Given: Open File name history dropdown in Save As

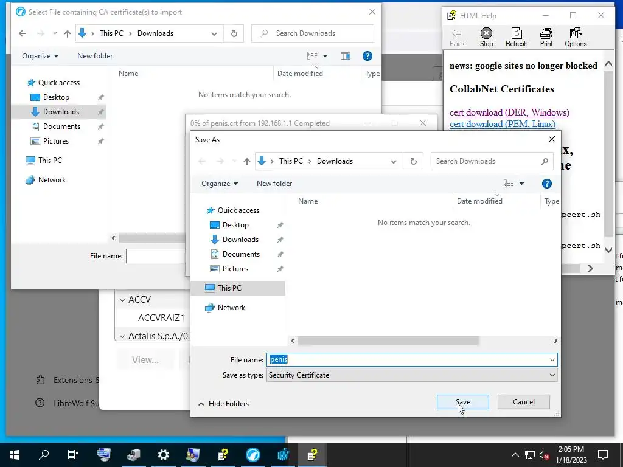Looking at the screenshot, I should click(x=552, y=360).
